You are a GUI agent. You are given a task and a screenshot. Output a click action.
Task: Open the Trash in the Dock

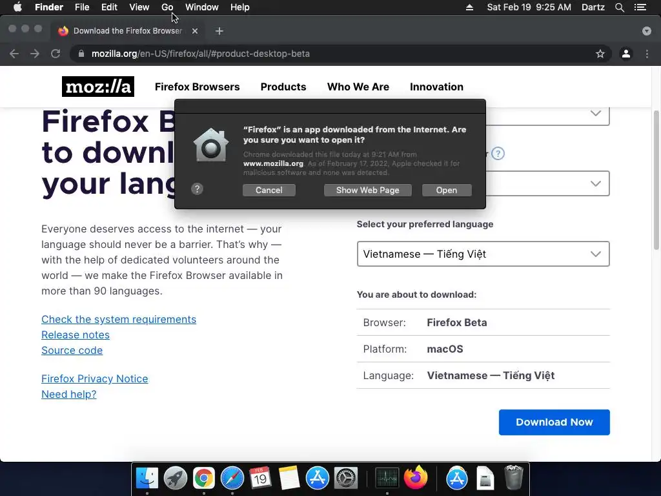pyautogui.click(x=513, y=478)
